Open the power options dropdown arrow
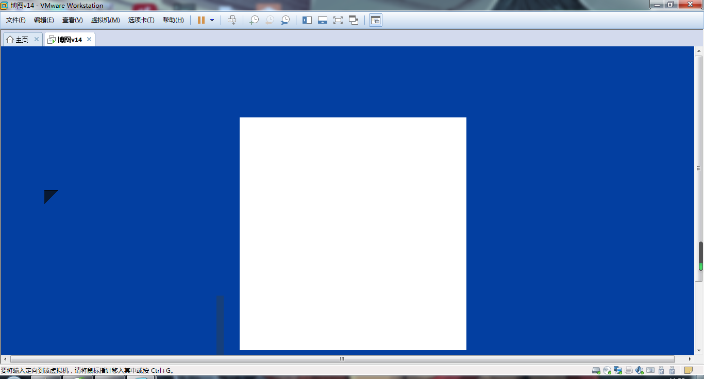Screen dimensions: 704x379 pyautogui.click(x=212, y=20)
